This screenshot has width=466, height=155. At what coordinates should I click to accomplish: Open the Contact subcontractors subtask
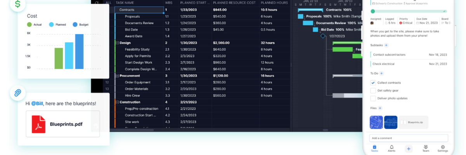click(409, 55)
